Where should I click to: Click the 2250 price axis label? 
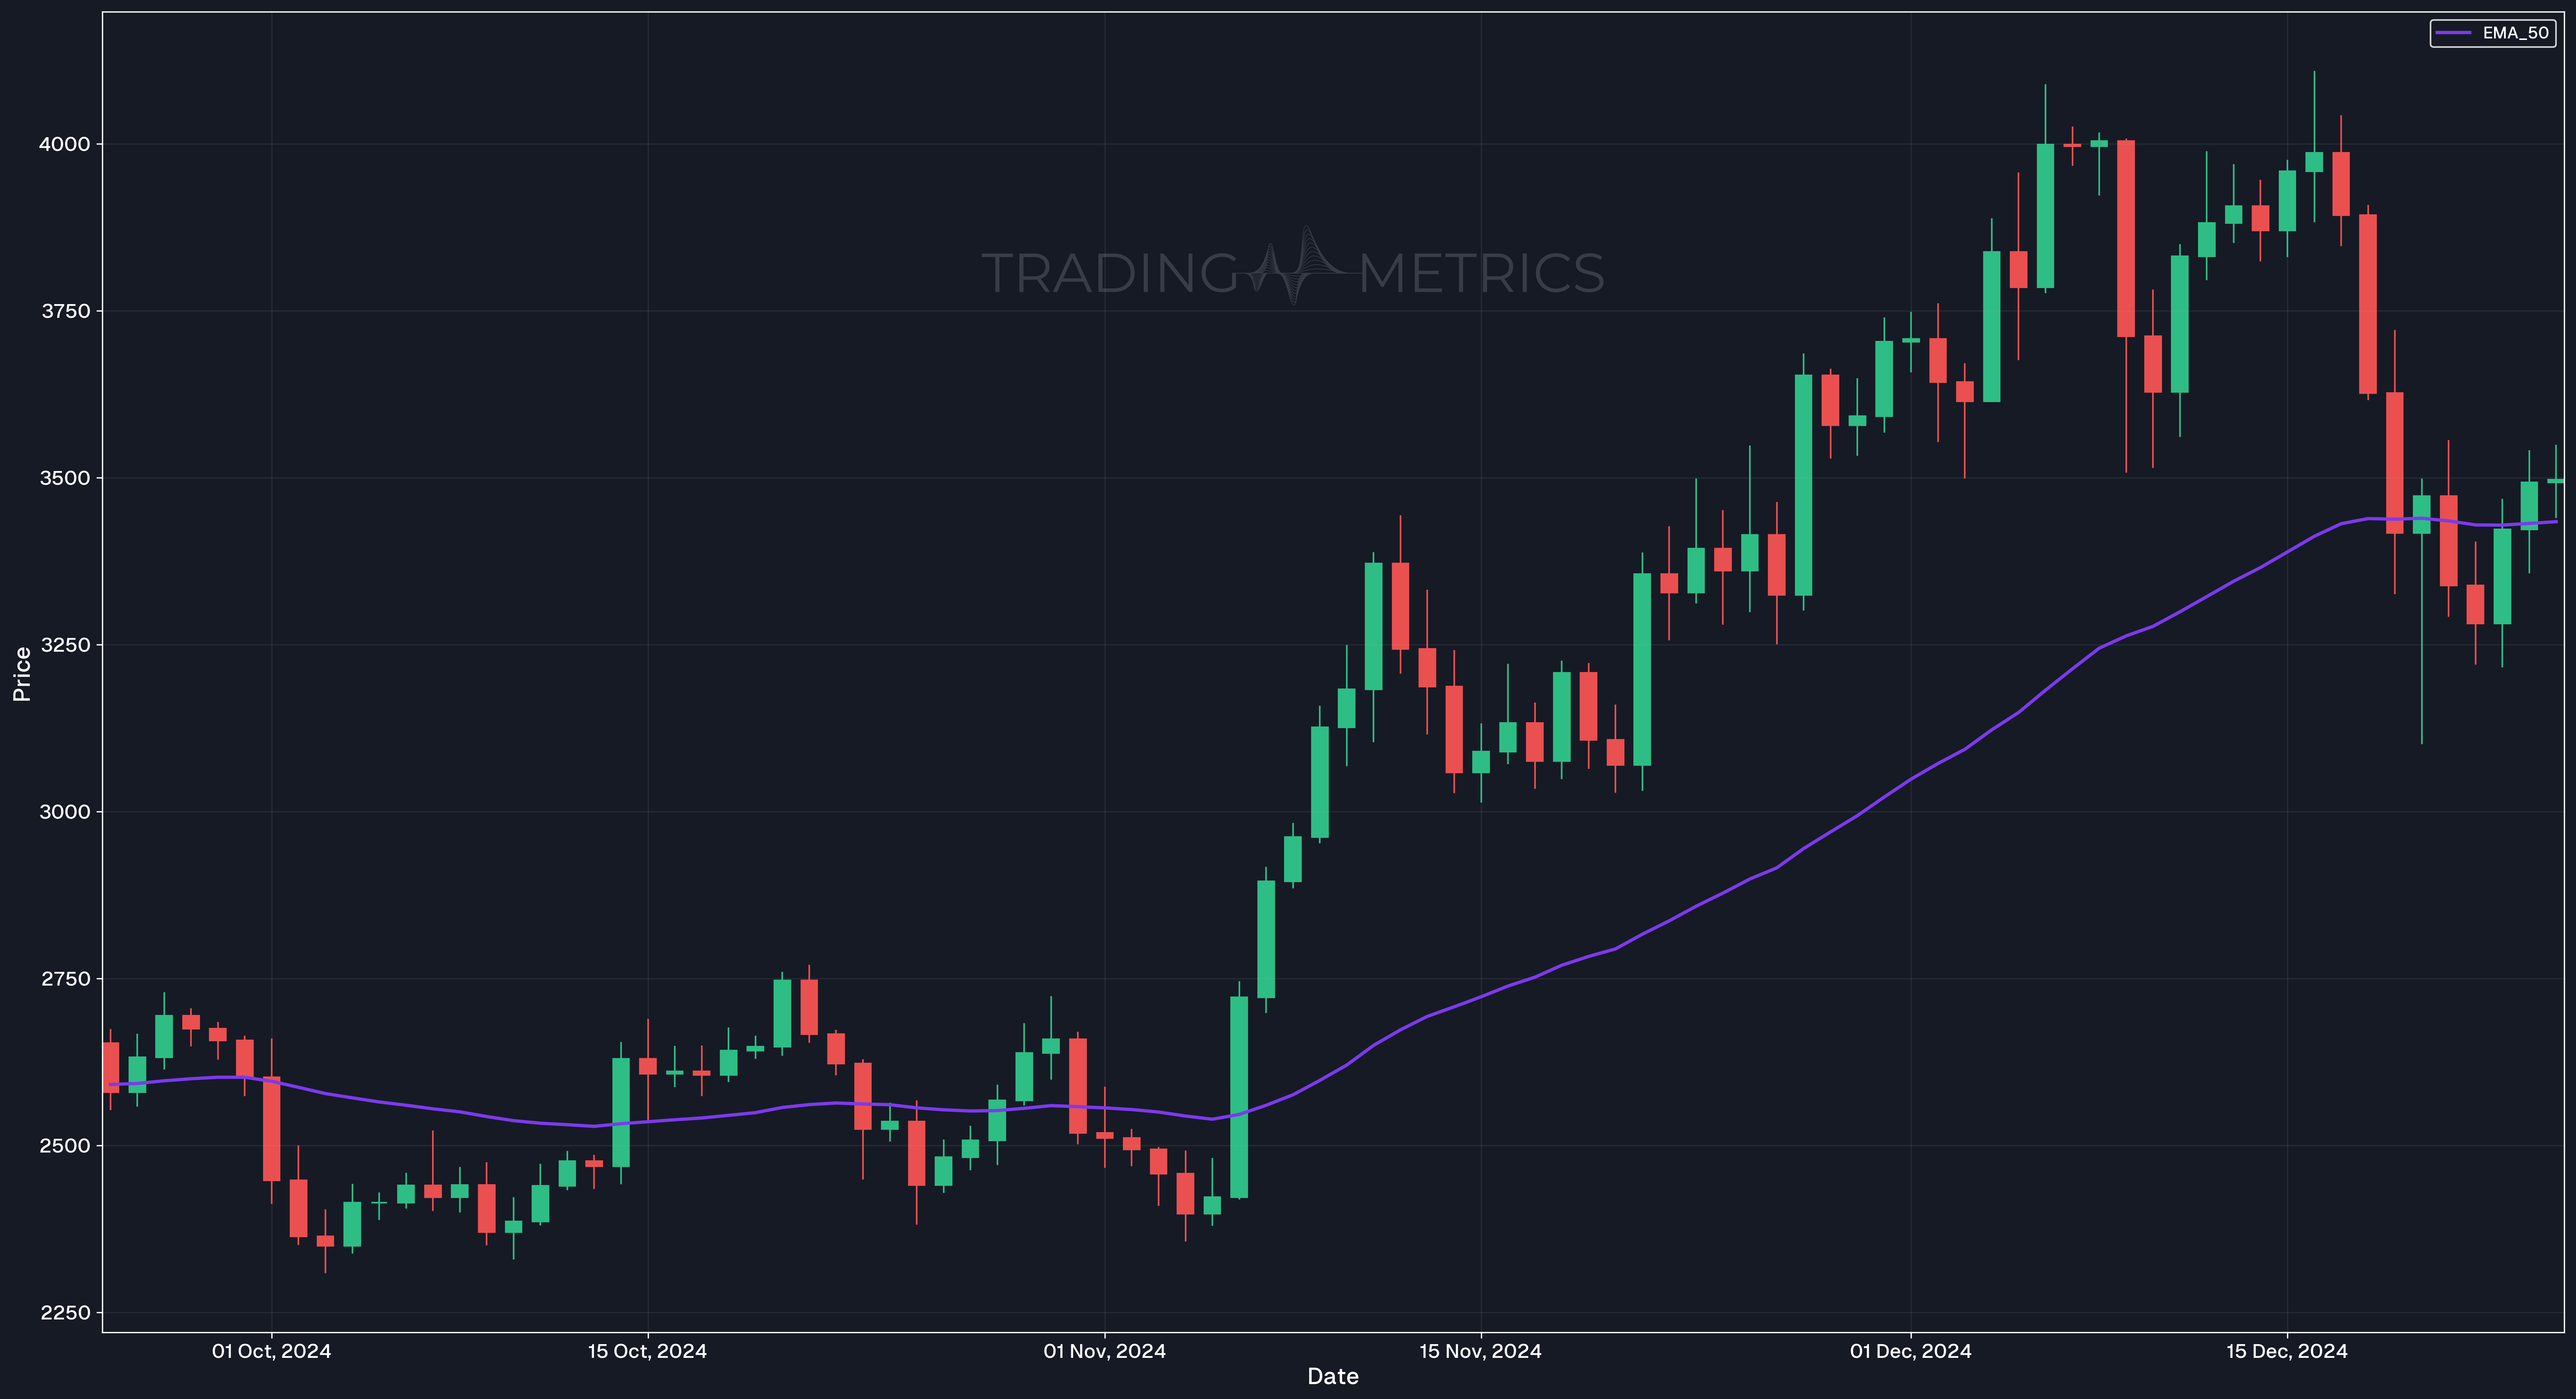click(65, 1312)
